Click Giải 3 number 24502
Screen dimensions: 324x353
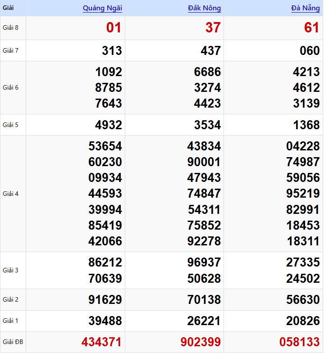click(x=303, y=278)
